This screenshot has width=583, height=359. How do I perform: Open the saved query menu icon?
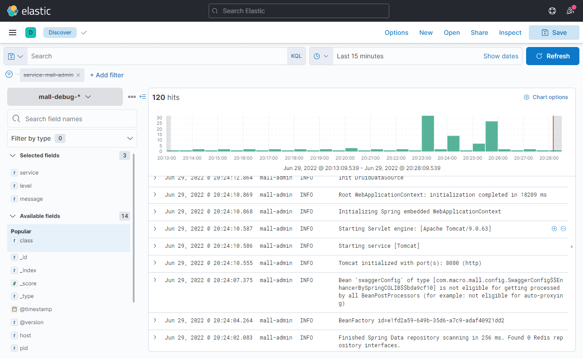point(15,56)
